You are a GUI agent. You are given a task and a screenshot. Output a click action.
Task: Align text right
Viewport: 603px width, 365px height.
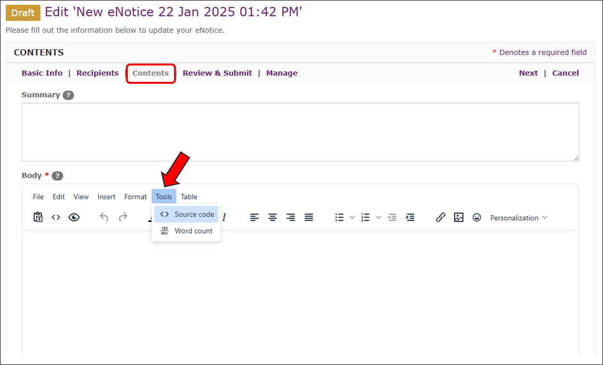click(x=291, y=218)
